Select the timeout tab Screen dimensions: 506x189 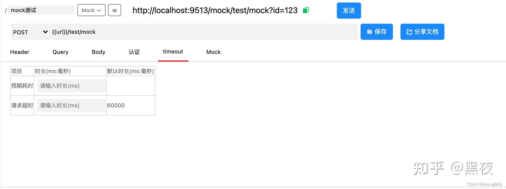(173, 52)
